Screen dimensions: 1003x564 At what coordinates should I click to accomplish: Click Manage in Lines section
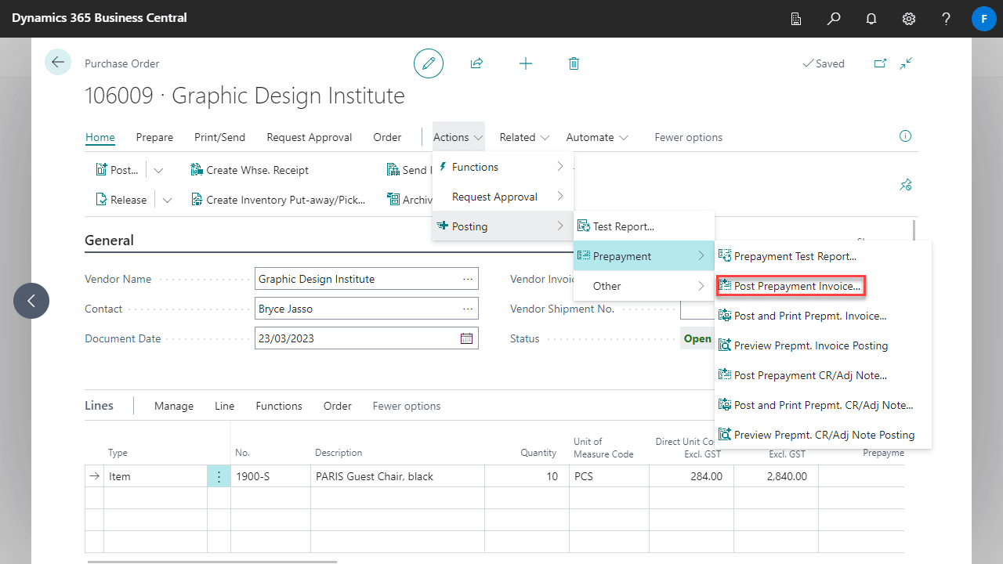point(174,406)
